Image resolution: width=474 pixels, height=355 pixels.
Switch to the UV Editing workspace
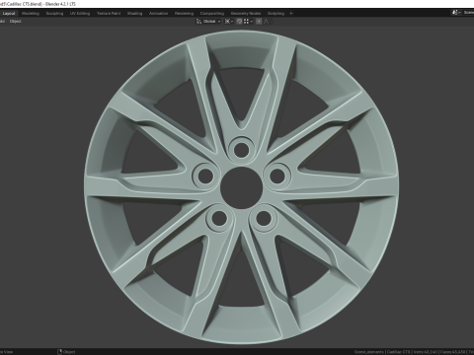pos(80,14)
